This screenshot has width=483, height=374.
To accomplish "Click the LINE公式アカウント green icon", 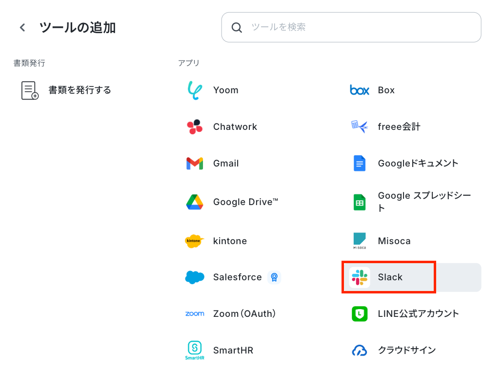I will tap(360, 313).
